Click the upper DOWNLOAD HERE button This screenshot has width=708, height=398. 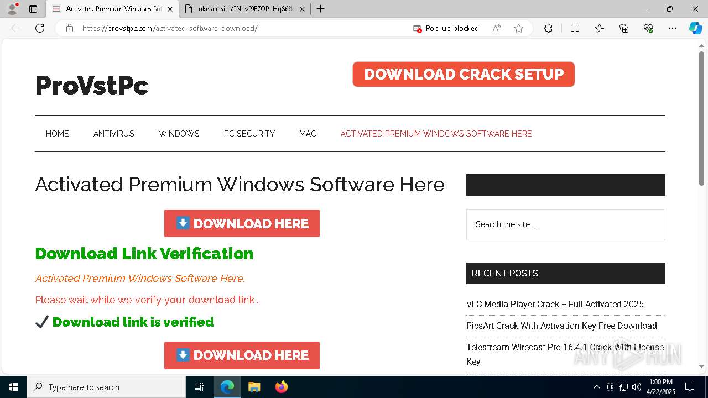pos(242,223)
